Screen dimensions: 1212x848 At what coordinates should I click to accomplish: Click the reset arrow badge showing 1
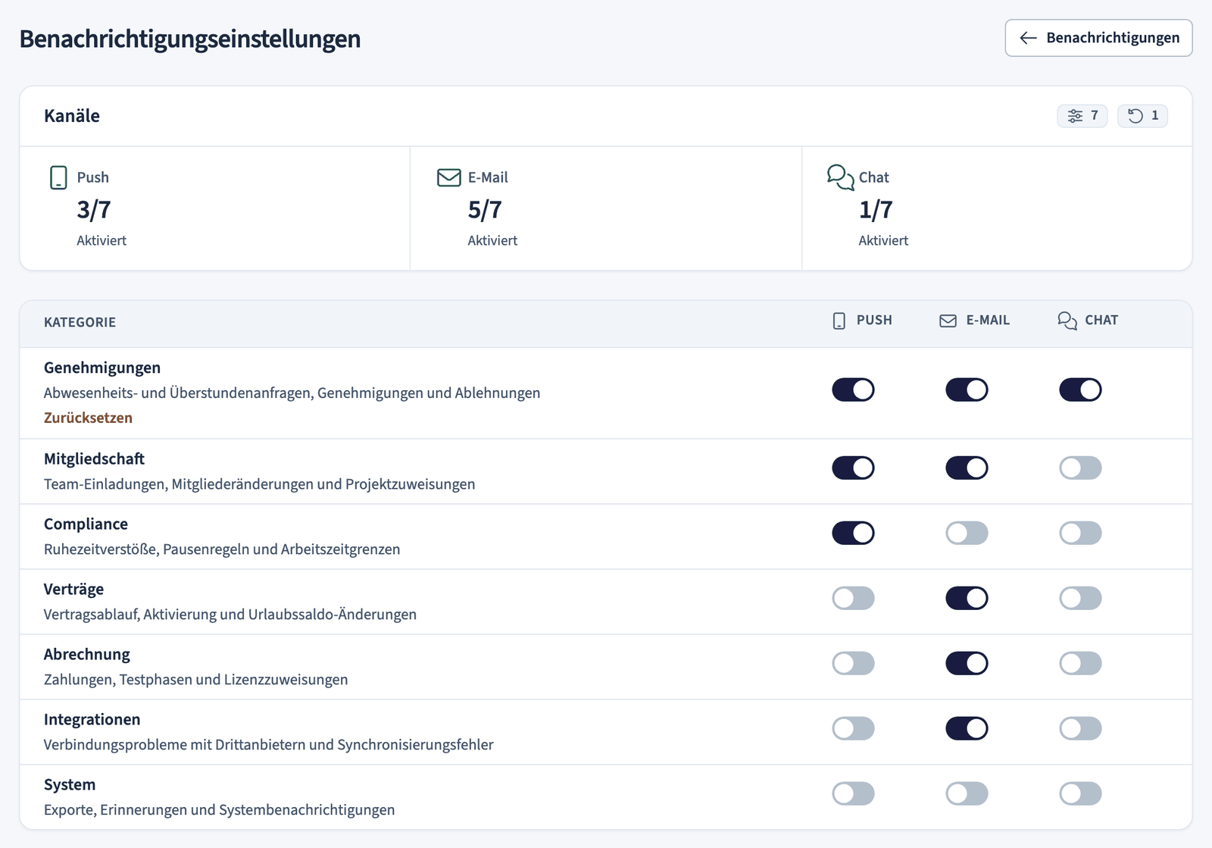pyautogui.click(x=1143, y=116)
